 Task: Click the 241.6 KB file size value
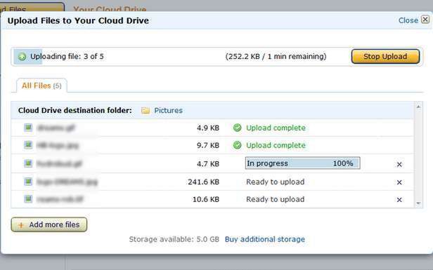(x=204, y=182)
